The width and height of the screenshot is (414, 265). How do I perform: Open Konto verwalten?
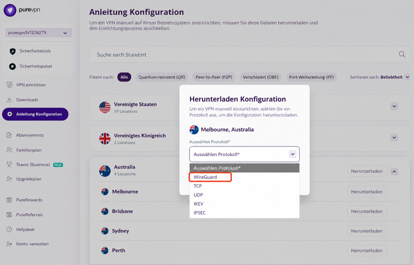32,244
